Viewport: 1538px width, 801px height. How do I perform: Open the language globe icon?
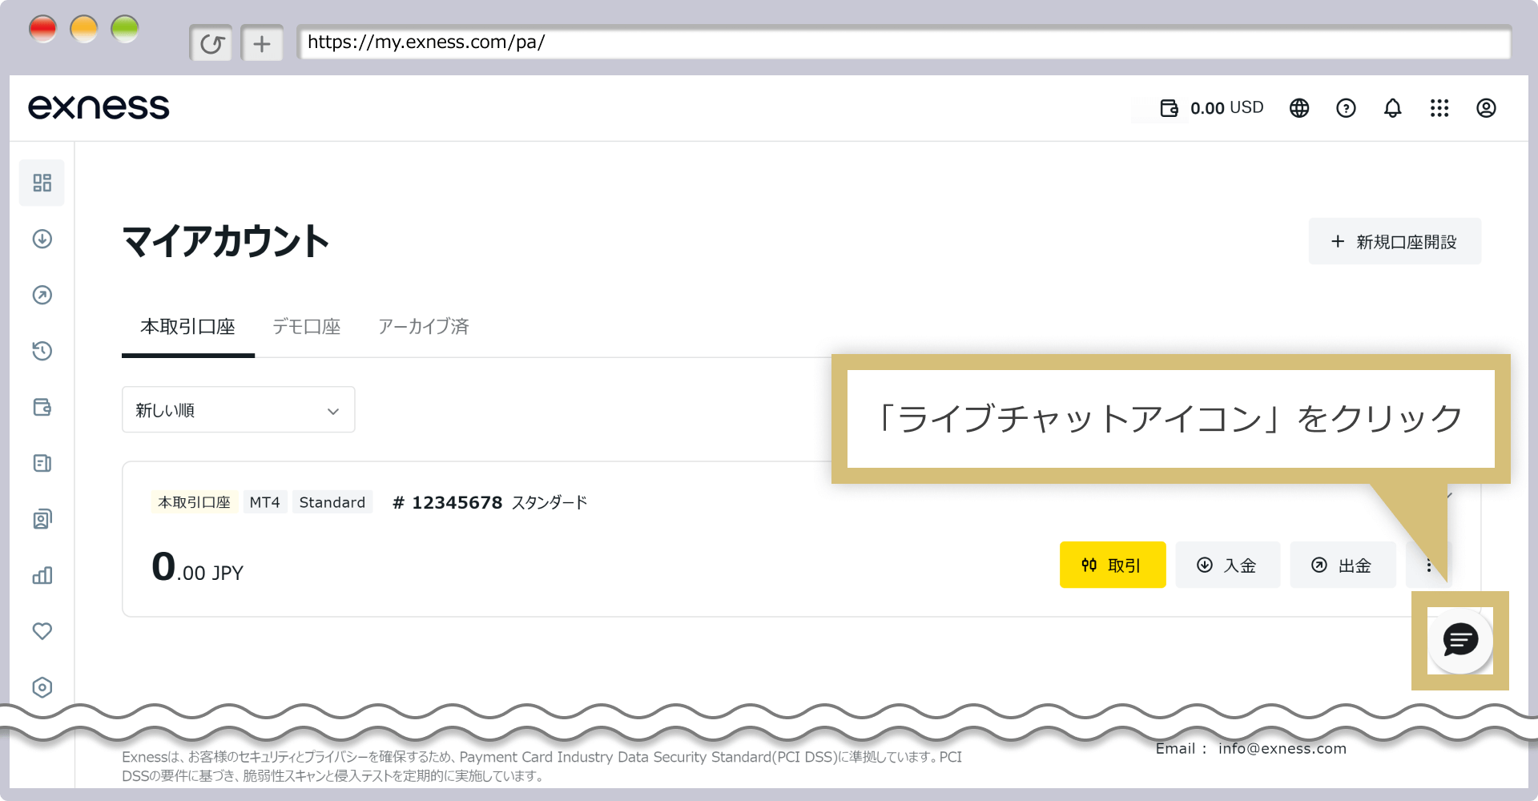coord(1299,108)
